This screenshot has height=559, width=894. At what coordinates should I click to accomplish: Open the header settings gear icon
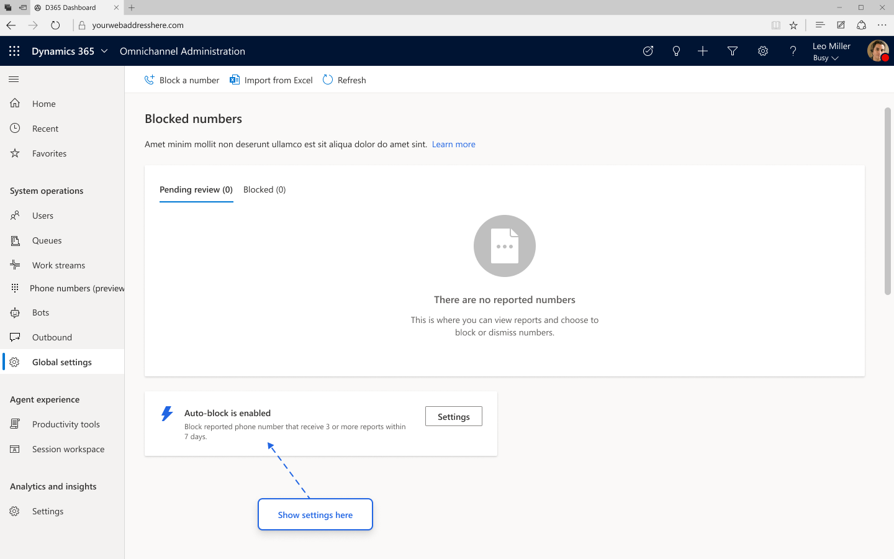pos(763,51)
